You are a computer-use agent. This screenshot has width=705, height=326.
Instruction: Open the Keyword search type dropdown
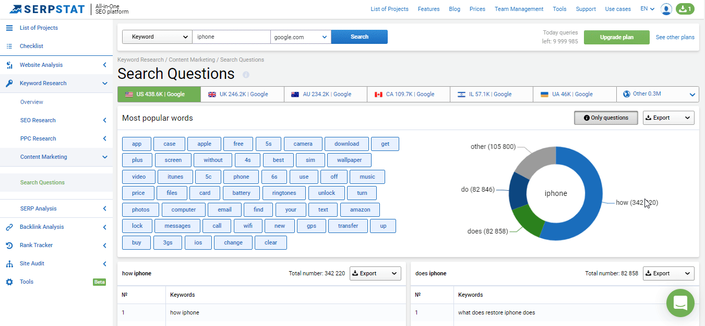point(157,37)
